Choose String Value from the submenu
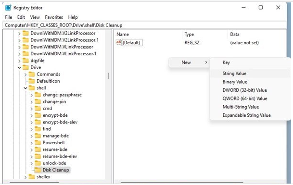 tap(250, 74)
